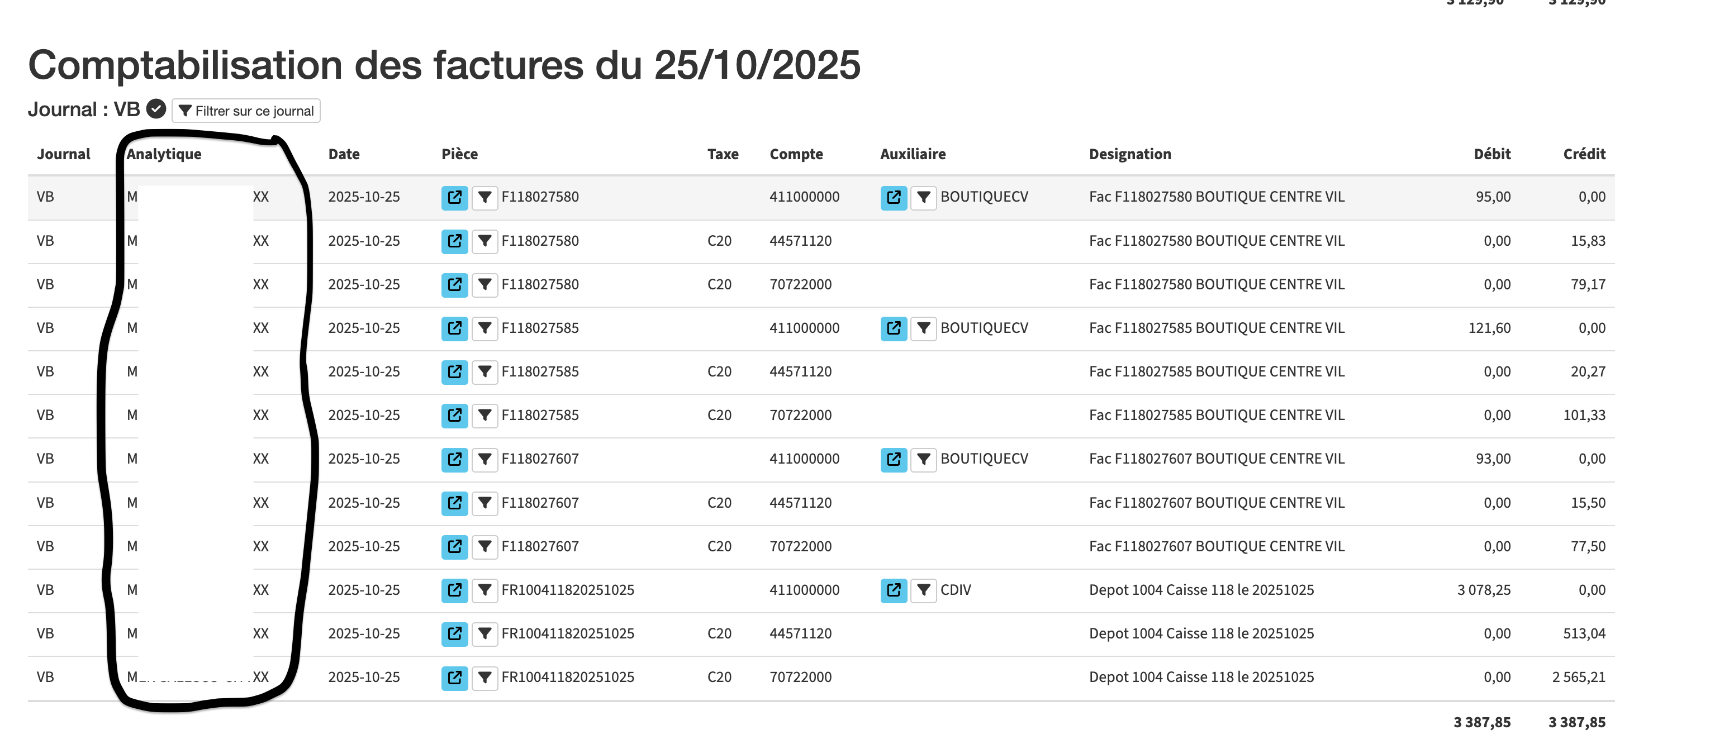Filter on piece F118027607 with debit 93,00
Screen dimensions: 1710x744
point(484,459)
